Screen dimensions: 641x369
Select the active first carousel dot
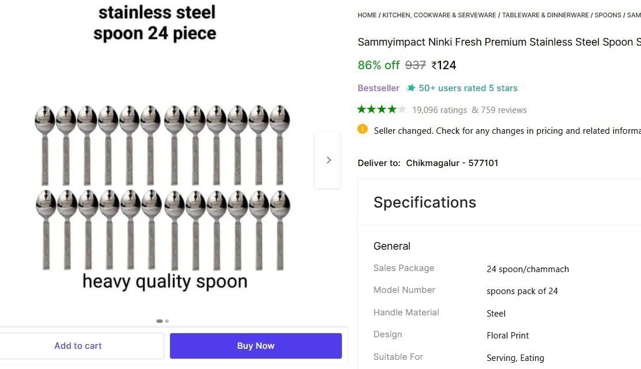click(x=159, y=321)
